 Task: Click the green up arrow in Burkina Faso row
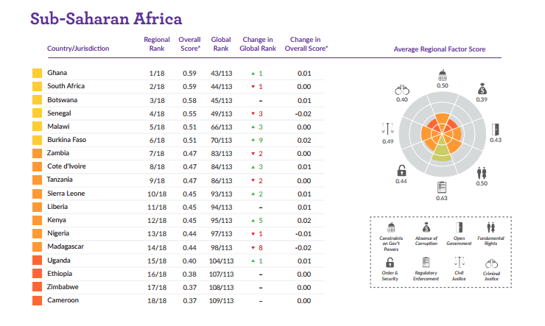253,140
